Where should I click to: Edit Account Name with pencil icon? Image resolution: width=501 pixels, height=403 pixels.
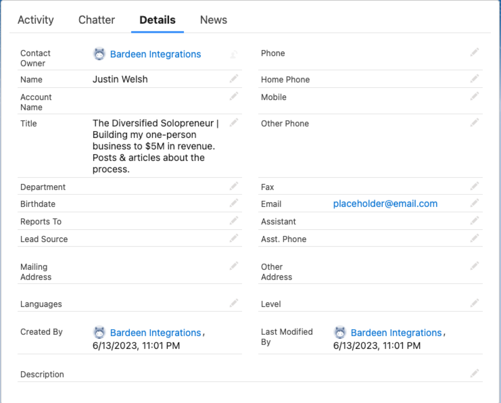pyautogui.click(x=234, y=96)
